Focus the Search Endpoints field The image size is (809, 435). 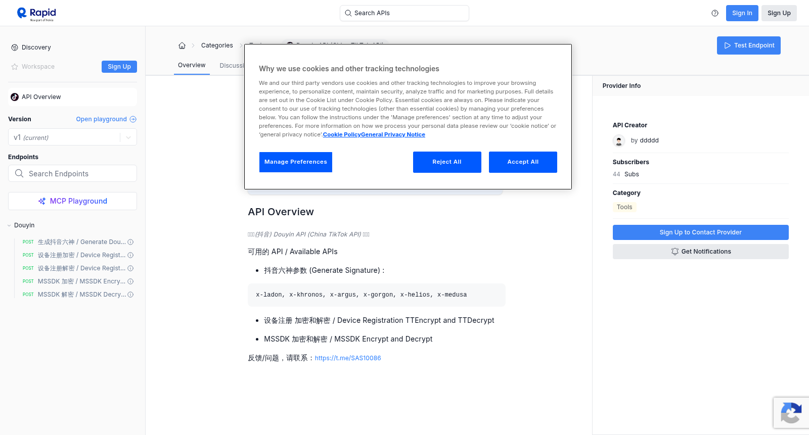coord(72,173)
